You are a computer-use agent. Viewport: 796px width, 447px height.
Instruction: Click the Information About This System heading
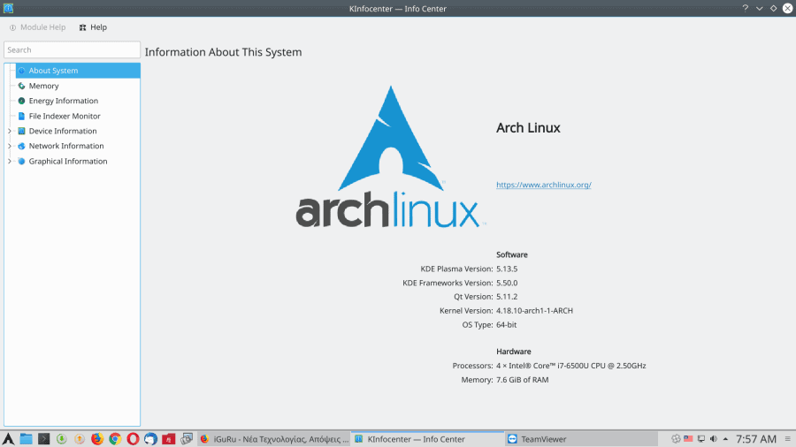224,52
